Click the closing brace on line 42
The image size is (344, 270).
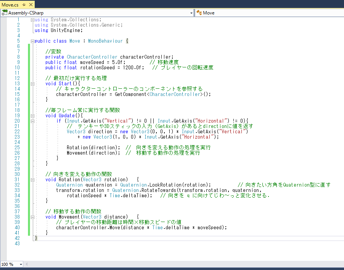click(36, 238)
